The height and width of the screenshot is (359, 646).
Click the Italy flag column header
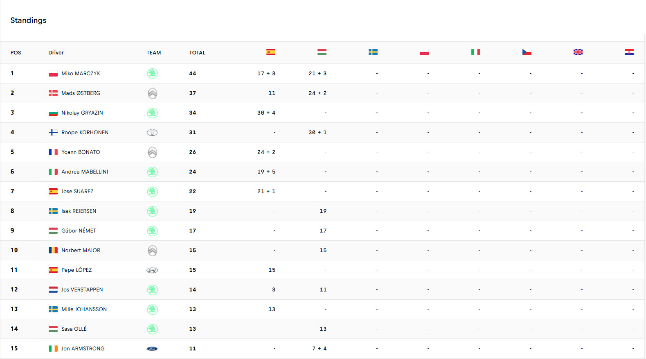coord(475,52)
